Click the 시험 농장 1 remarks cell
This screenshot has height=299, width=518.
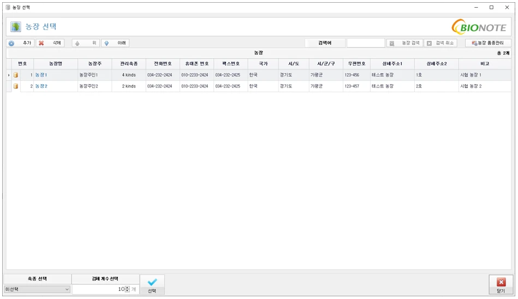pyautogui.click(x=485, y=75)
